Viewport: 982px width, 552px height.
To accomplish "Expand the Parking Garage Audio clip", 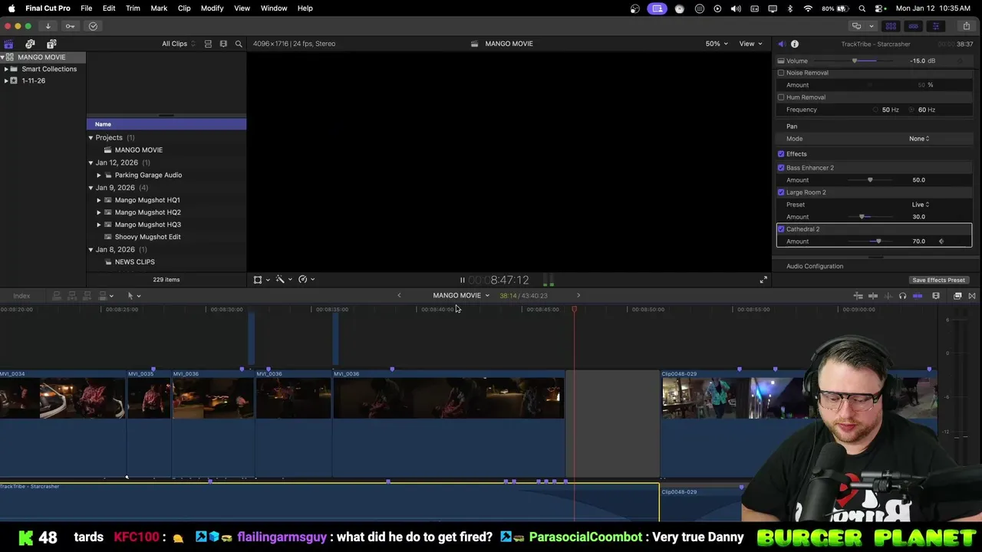I will click(x=98, y=176).
